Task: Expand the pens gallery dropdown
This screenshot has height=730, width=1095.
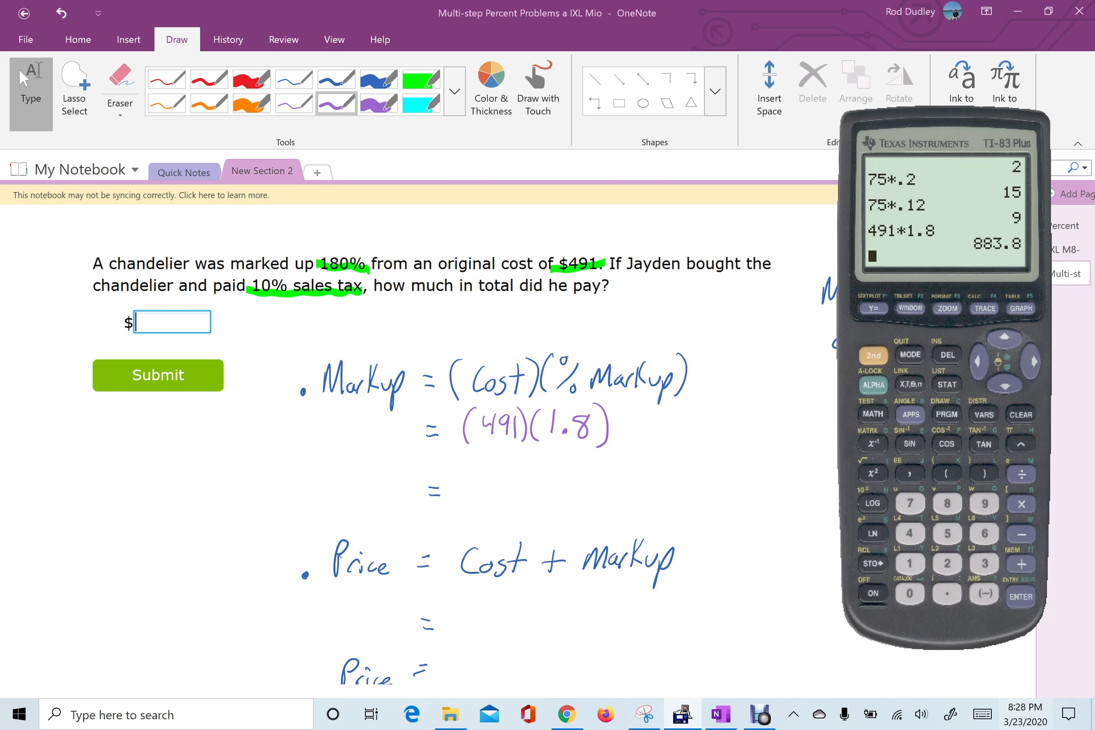Action: point(454,91)
